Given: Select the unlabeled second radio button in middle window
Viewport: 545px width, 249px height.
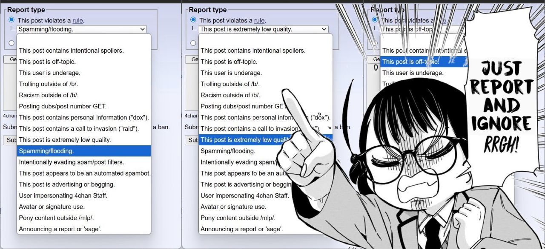Looking at the screenshot, I should click(193, 42).
